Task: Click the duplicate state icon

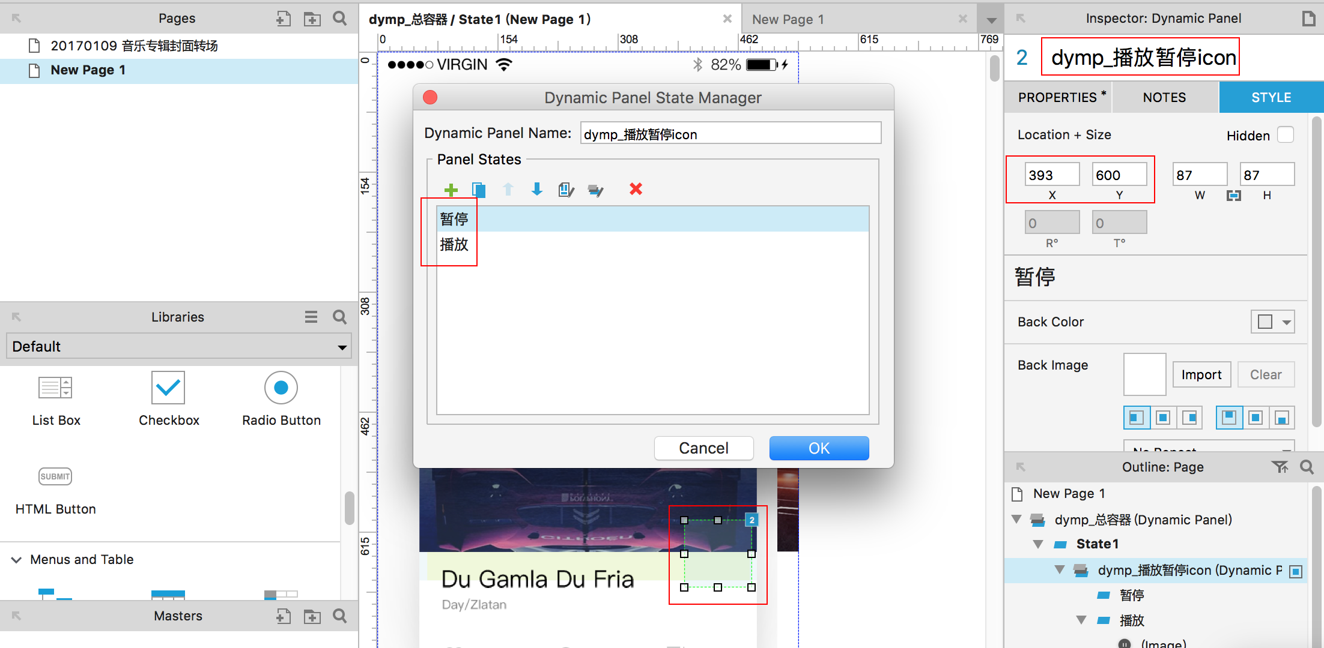Action: click(x=479, y=190)
